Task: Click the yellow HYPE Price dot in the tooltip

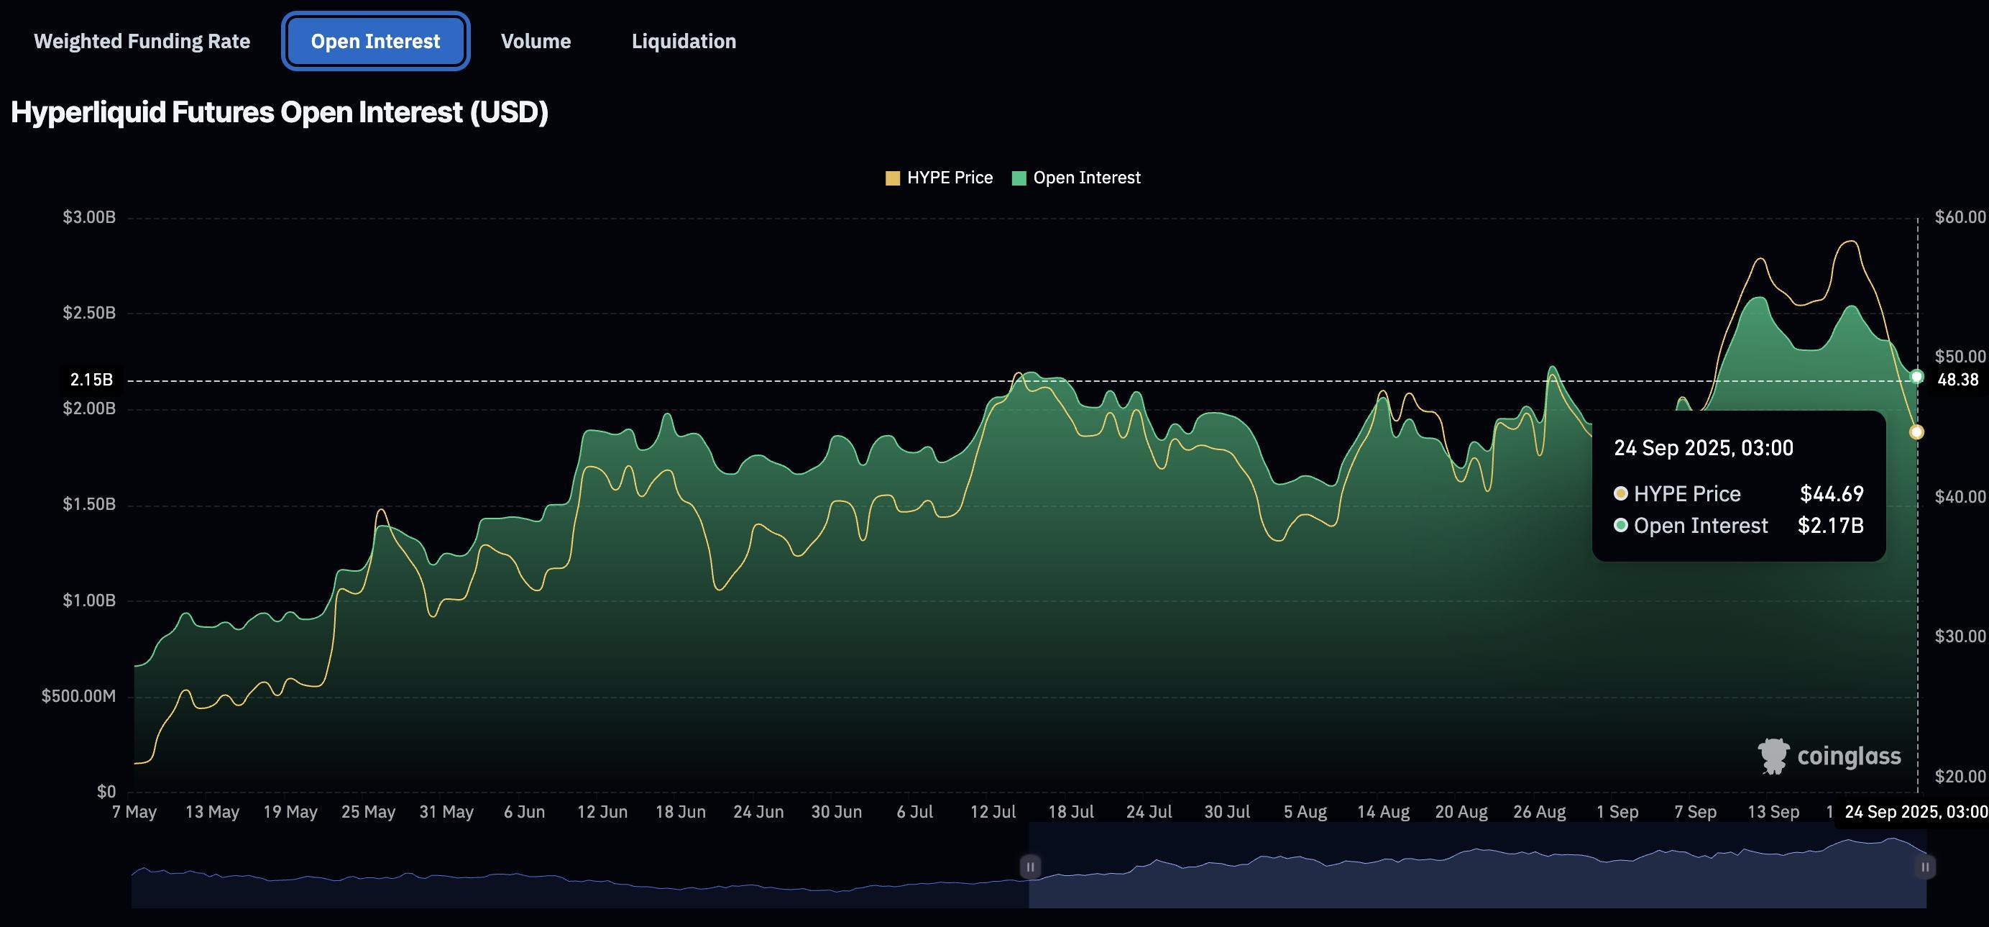Action: [1622, 493]
